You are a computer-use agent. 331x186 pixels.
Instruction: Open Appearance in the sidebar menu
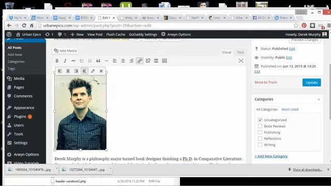pos(24,107)
